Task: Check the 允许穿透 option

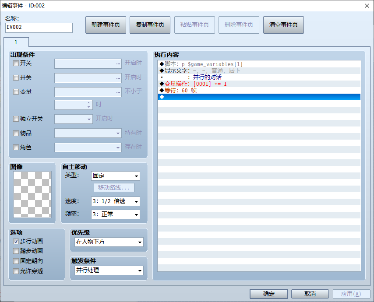Action: [16, 271]
